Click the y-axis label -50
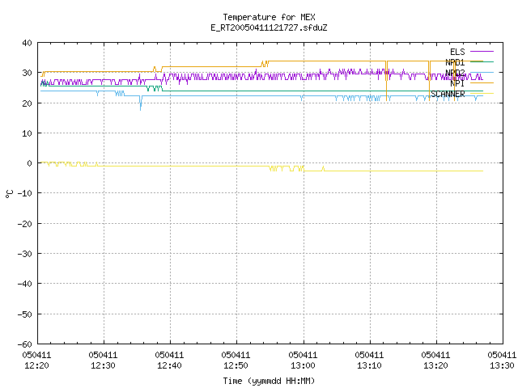Image resolution: width=518 pixels, height=388 pixels. click(25, 314)
